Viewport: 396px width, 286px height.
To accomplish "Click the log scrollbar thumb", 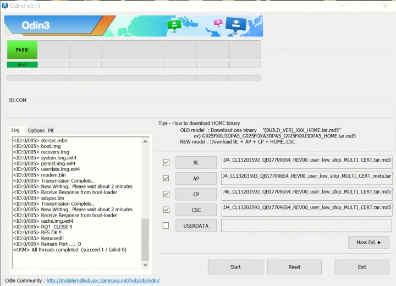I will pyautogui.click(x=145, y=239).
